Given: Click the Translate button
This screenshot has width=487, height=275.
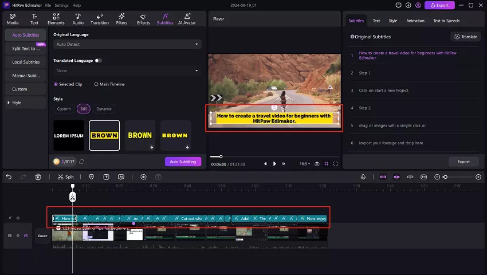Looking at the screenshot, I should click(466, 37).
